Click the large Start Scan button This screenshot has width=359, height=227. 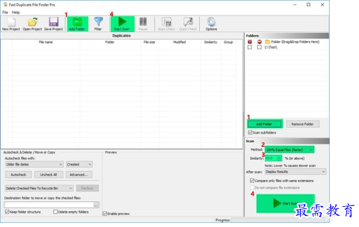click(x=286, y=203)
